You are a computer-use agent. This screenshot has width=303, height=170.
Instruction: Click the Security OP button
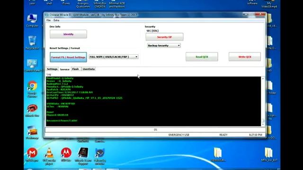pos(164,37)
